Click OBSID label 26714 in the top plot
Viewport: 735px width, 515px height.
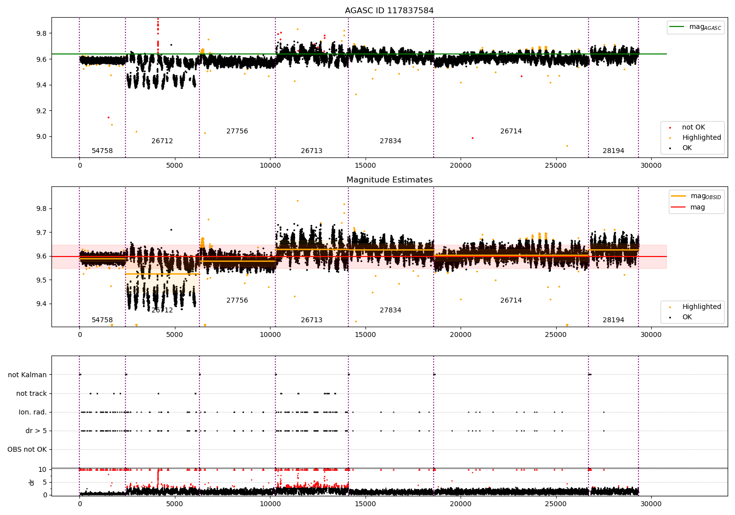click(511, 131)
